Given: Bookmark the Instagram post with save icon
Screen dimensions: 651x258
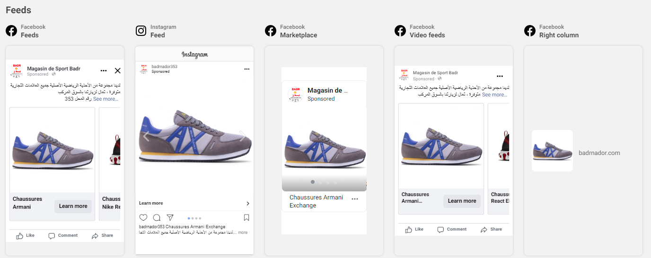Looking at the screenshot, I should pyautogui.click(x=246, y=218).
